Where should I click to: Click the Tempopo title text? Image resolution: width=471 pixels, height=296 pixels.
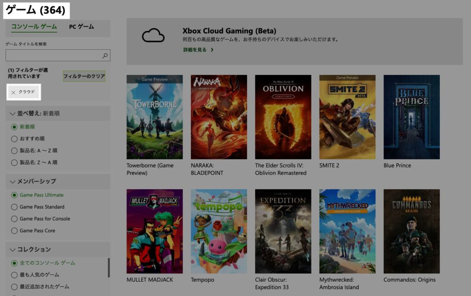(x=202, y=280)
